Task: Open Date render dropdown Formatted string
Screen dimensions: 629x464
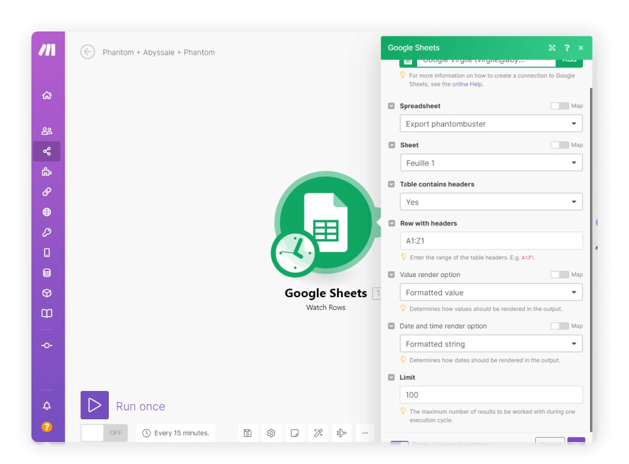Action: 491,344
